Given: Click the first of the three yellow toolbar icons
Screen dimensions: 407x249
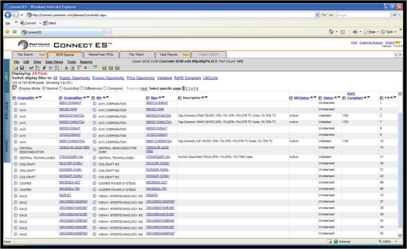Looking at the screenshot, I should click(x=104, y=68).
